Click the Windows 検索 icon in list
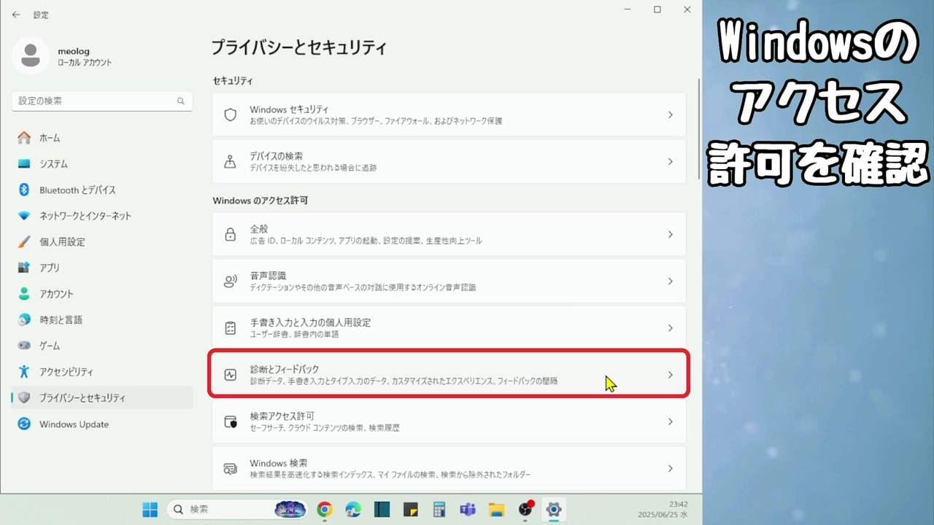 click(x=231, y=469)
